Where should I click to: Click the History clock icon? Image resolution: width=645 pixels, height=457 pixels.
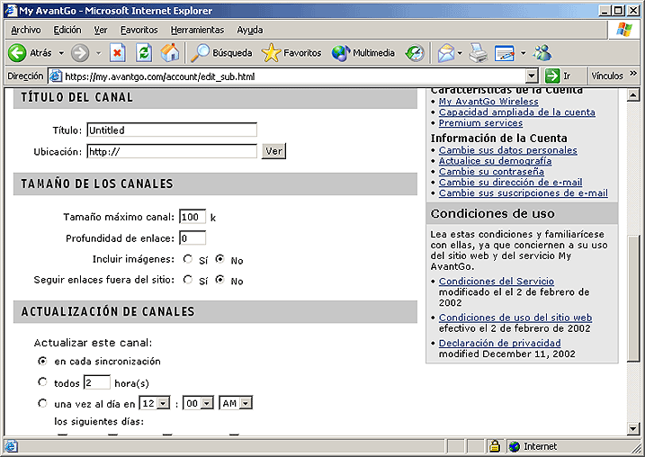415,53
